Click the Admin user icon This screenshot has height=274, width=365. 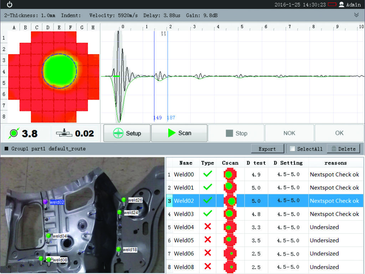point(341,5)
